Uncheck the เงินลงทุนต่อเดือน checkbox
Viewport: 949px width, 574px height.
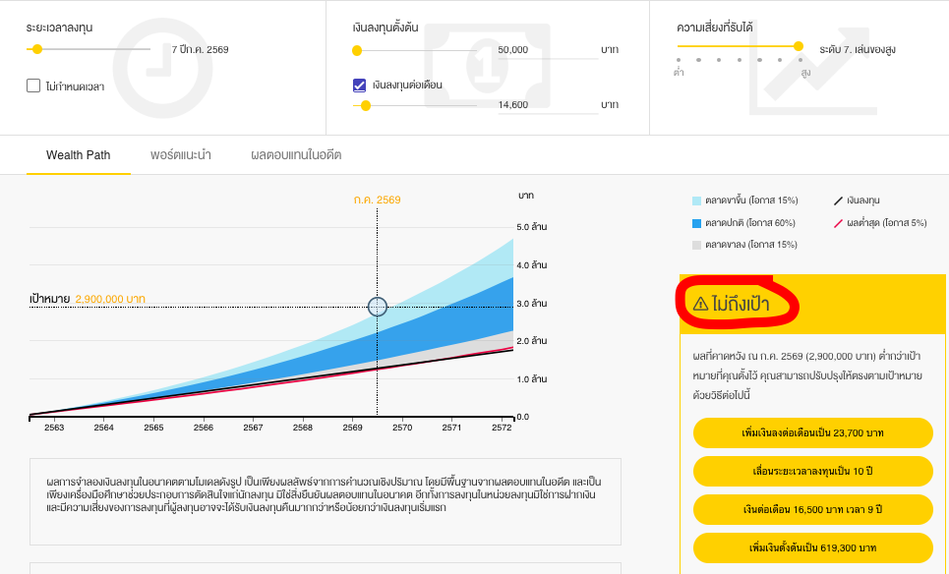pyautogui.click(x=359, y=85)
